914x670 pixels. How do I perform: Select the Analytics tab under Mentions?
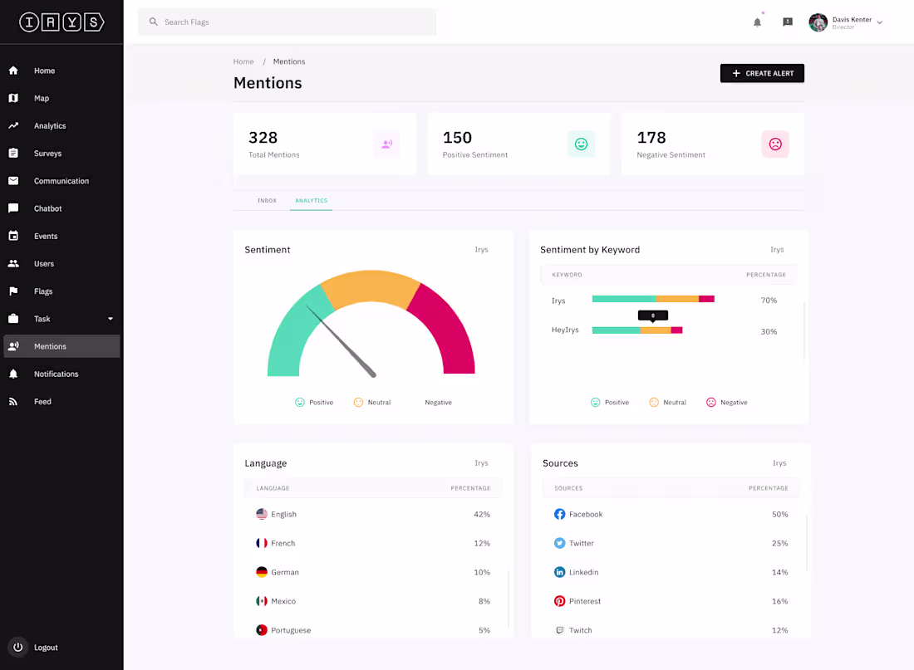pyautogui.click(x=311, y=200)
